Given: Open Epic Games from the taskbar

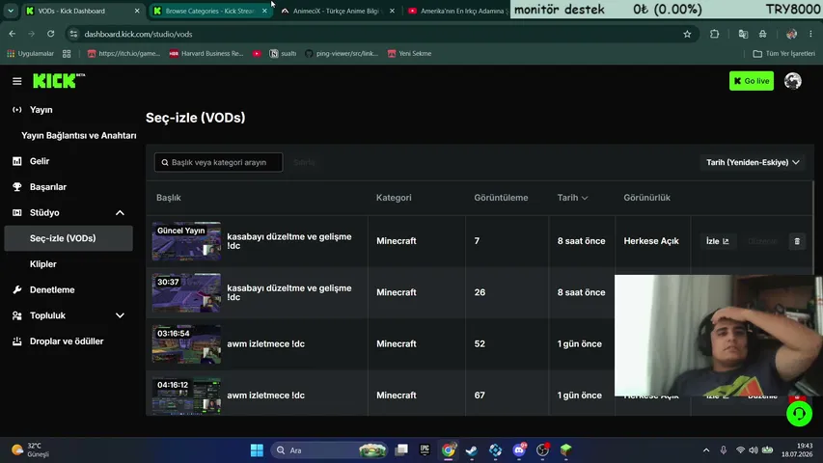Looking at the screenshot, I should [x=425, y=449].
